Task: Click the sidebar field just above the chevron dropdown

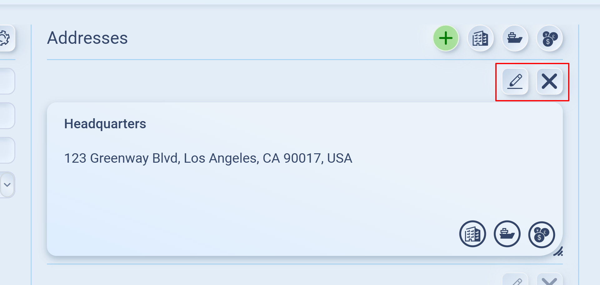Action: (x=6, y=150)
